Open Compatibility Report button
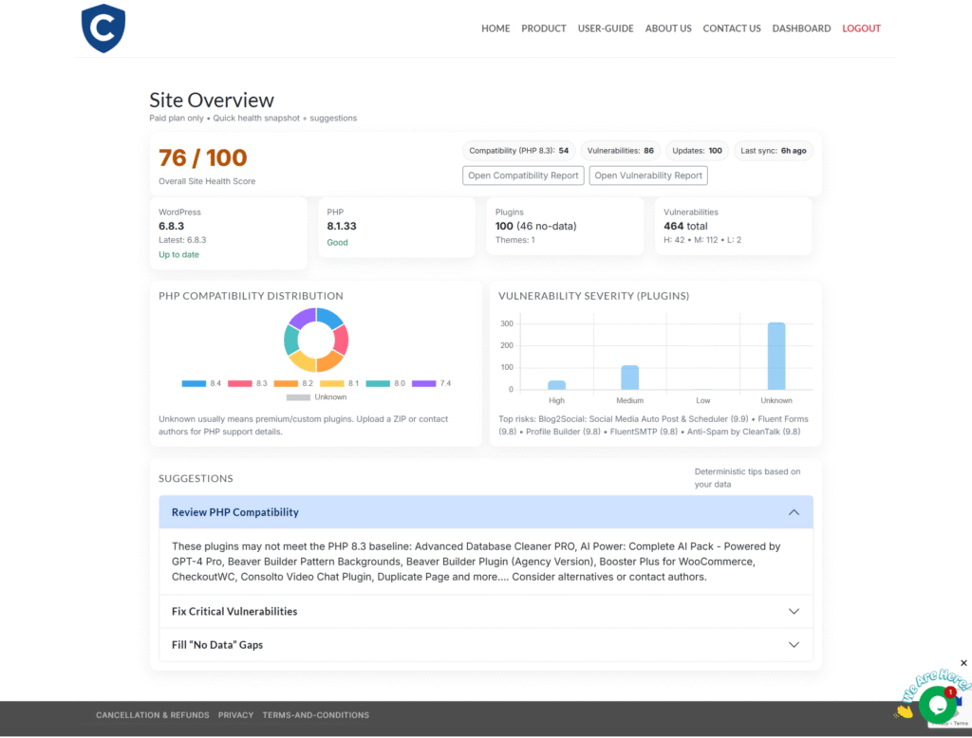Image resolution: width=972 pixels, height=738 pixels. click(523, 175)
